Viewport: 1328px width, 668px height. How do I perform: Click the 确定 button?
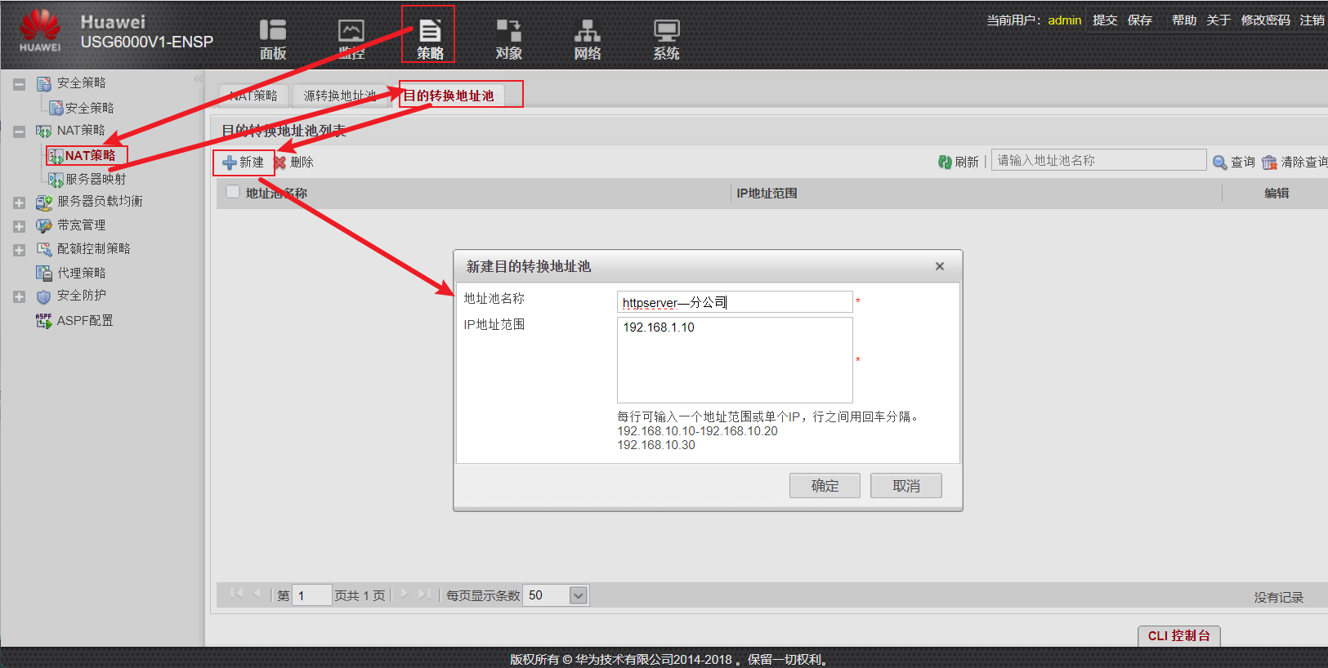(825, 486)
